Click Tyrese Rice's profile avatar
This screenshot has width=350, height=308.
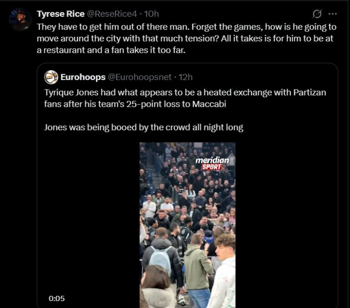[20, 20]
